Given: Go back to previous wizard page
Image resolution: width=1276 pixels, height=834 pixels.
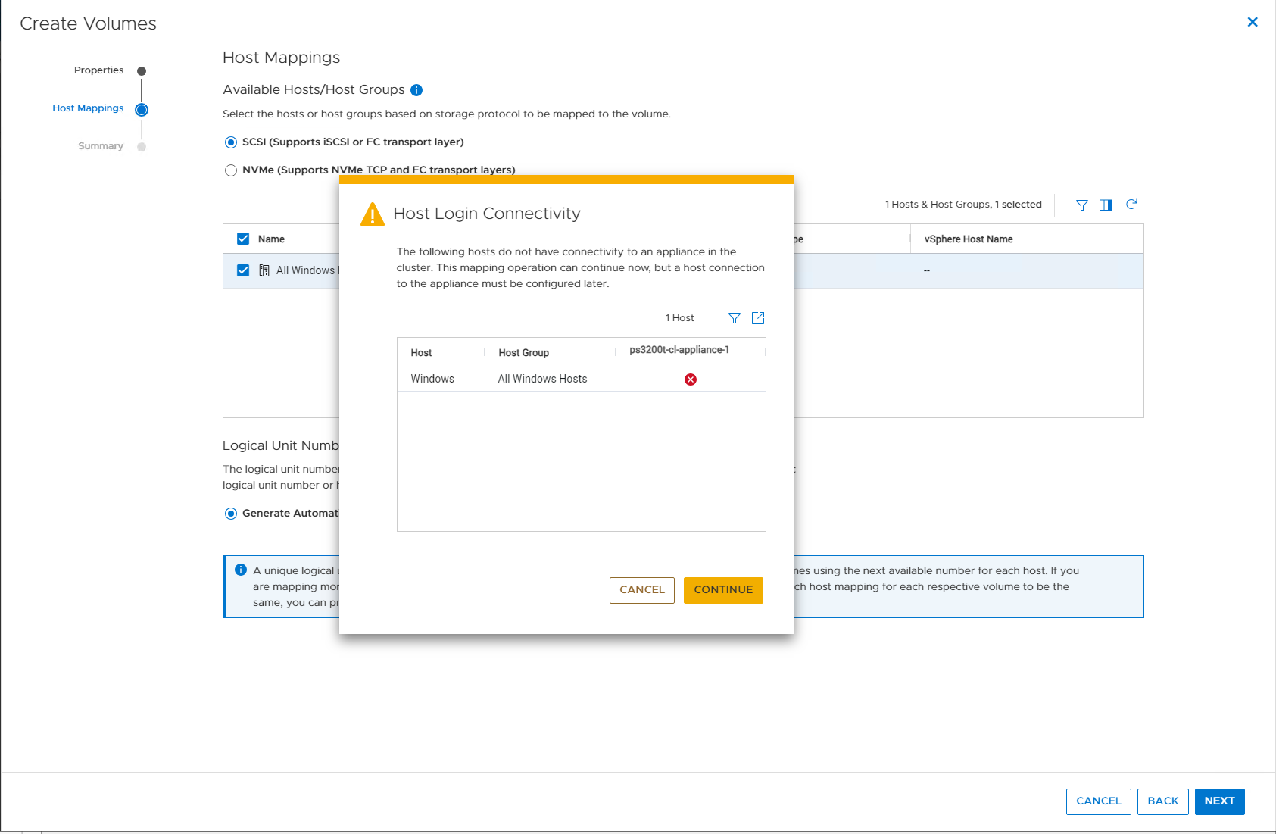Looking at the screenshot, I should [x=1163, y=801].
